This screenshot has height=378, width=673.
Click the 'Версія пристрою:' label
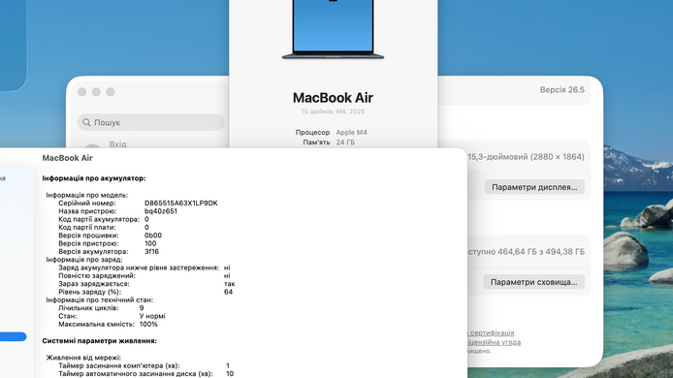point(88,243)
